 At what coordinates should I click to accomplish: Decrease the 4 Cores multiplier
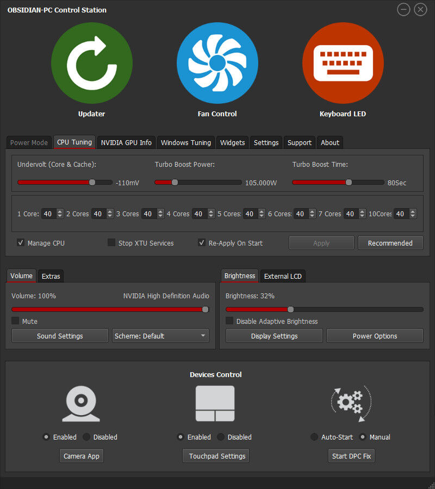click(211, 216)
